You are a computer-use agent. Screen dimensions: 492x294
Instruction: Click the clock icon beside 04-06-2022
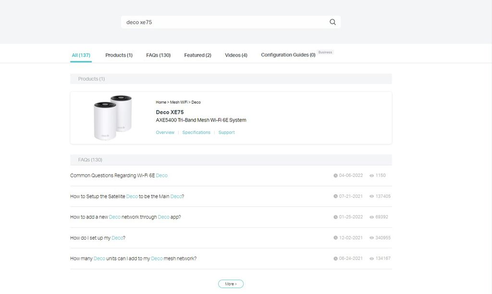click(336, 175)
